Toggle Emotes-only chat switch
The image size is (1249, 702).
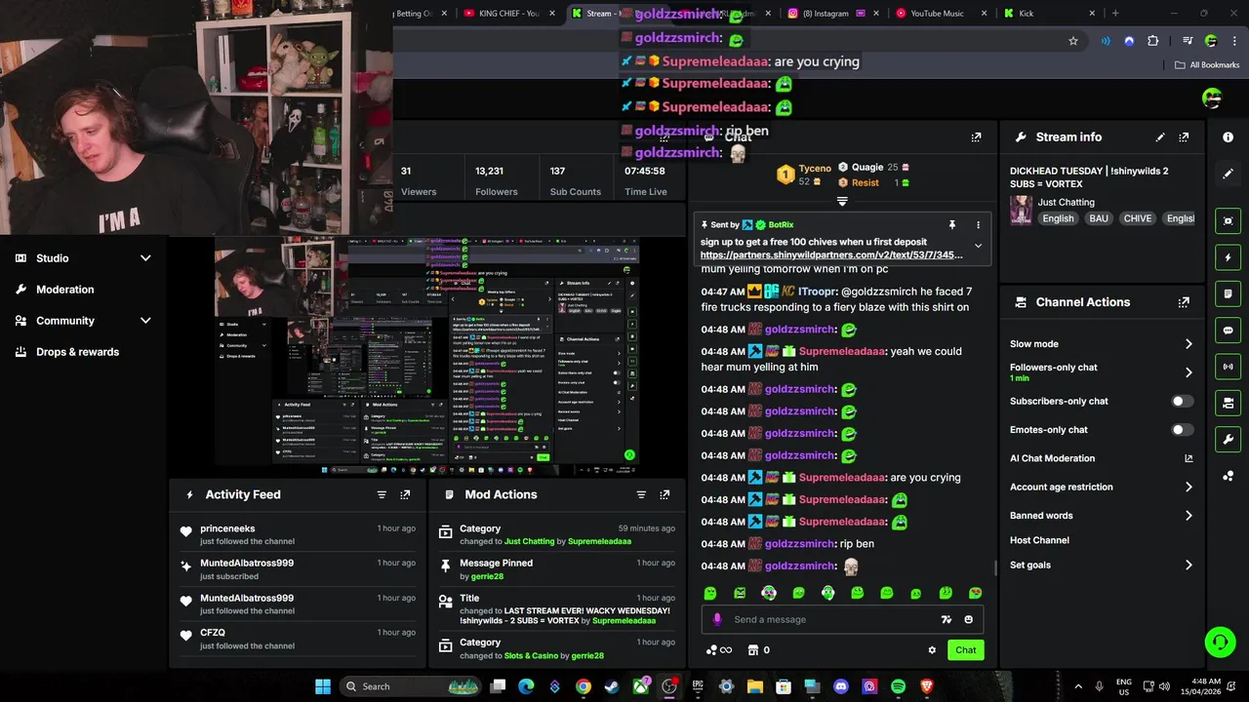click(1182, 430)
